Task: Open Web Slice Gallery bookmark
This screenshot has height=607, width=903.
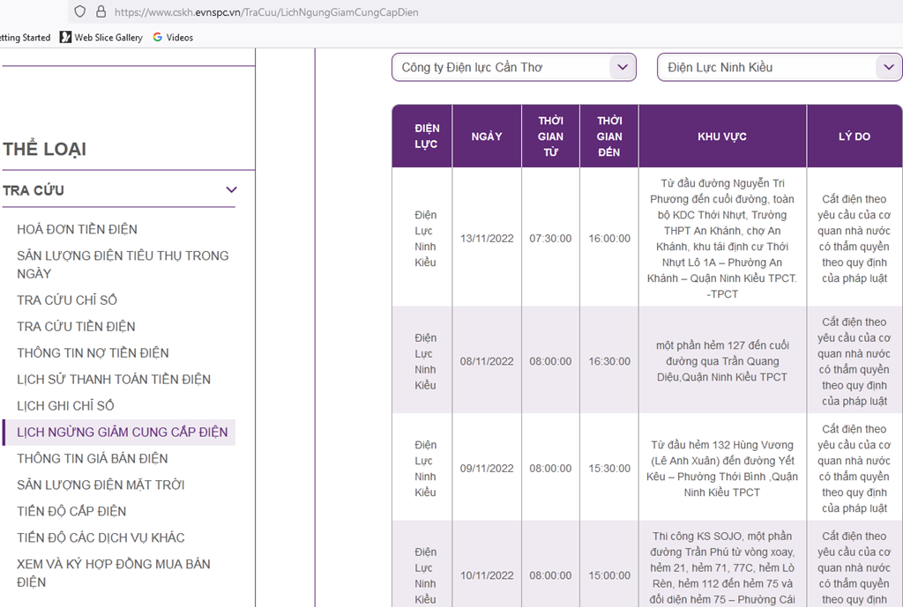Action: [101, 38]
